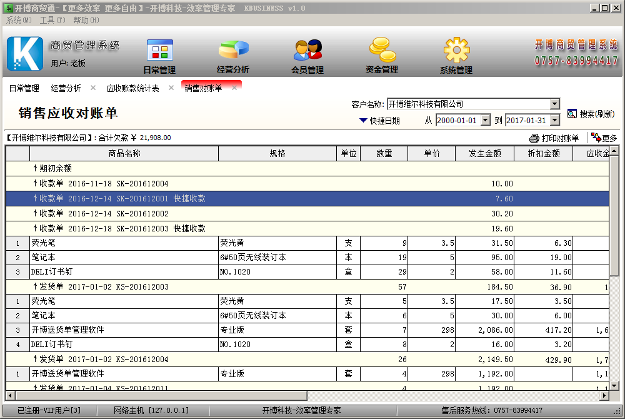Click the K logo of 商贸管理系统
The image size is (625, 419).
tap(25, 53)
